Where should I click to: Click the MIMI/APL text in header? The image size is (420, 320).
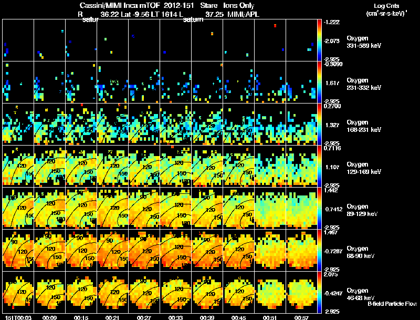243,15
